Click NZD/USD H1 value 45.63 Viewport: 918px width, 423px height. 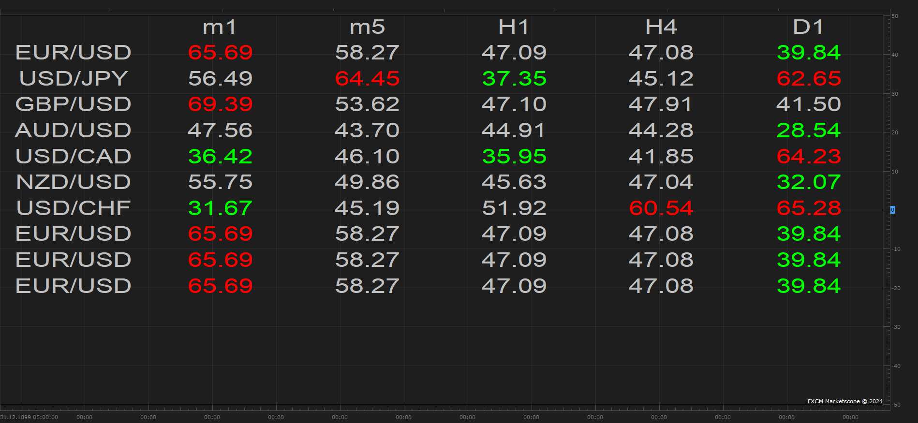[515, 182]
